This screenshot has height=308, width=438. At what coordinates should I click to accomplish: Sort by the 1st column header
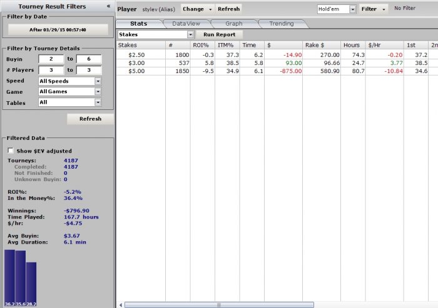click(416, 45)
